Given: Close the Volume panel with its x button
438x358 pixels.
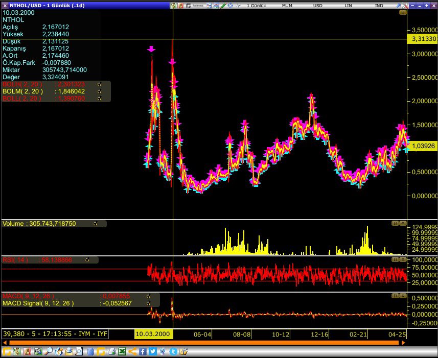Looking at the screenshot, I should pyautogui.click(x=403, y=223).
